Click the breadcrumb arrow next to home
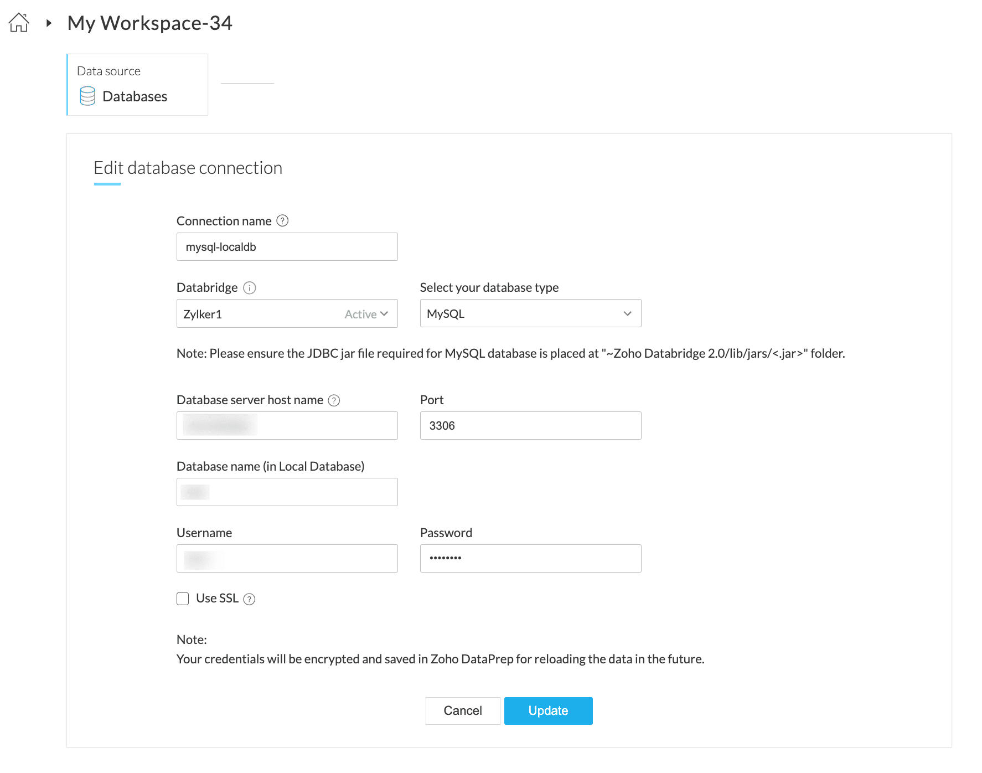The height and width of the screenshot is (773, 982). [x=49, y=23]
